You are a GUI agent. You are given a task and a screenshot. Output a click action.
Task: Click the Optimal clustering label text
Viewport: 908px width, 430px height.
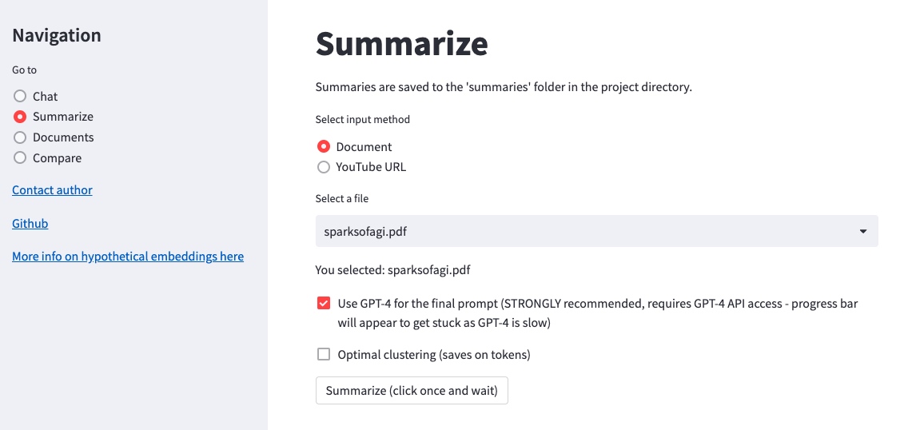click(x=434, y=354)
